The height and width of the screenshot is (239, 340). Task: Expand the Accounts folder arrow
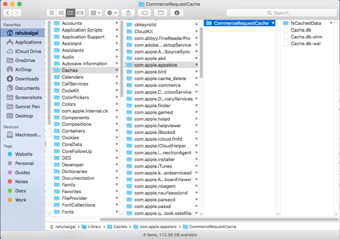point(117,23)
